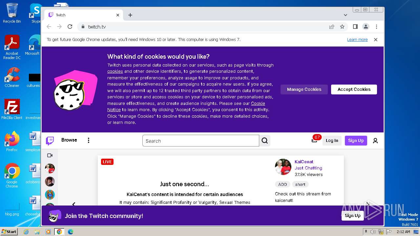The image size is (420, 236).
Task: Reload the page in Chrome
Action: [70, 27]
